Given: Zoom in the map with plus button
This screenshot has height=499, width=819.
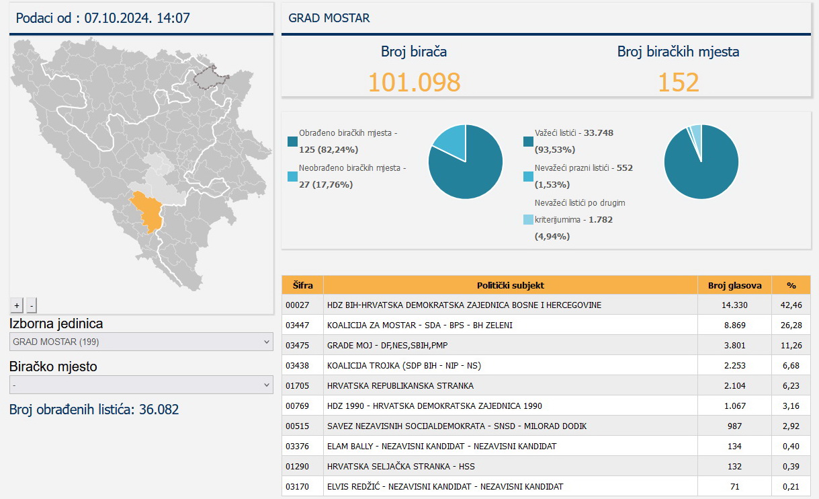Looking at the screenshot, I should pyautogui.click(x=17, y=305).
